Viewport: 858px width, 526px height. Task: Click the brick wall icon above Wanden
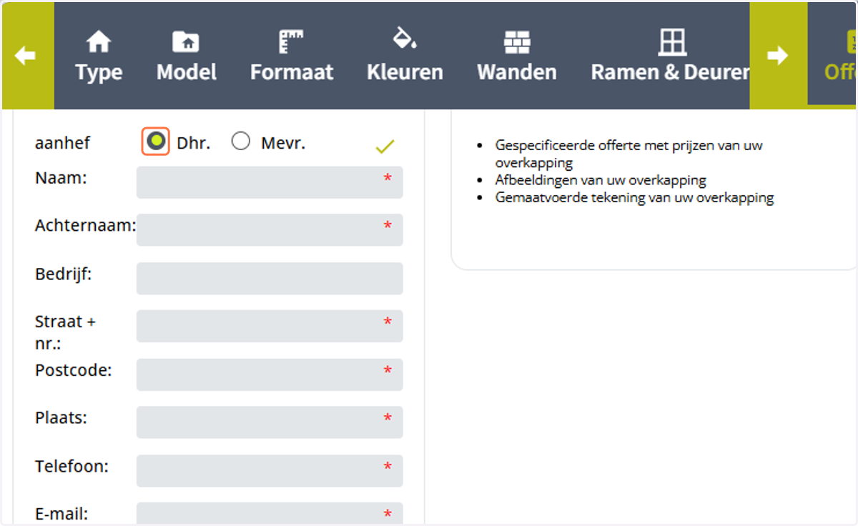point(517,43)
